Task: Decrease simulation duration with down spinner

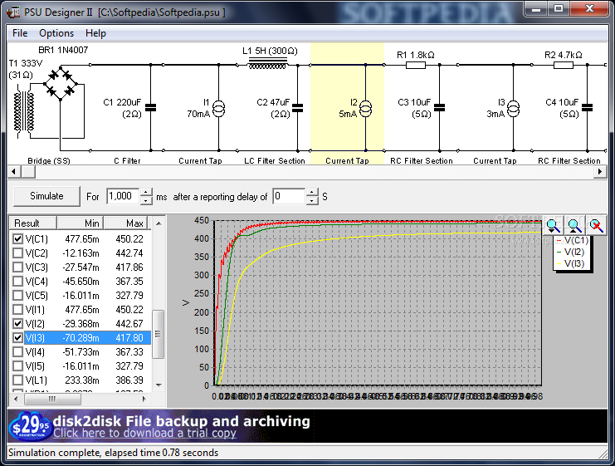Action: coord(146,200)
